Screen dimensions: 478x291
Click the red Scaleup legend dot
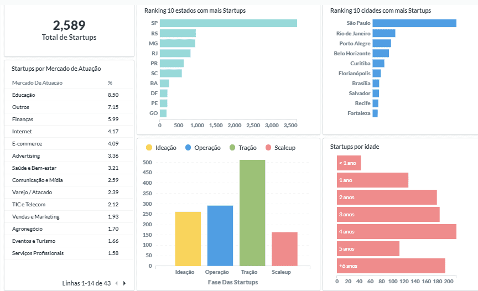pyautogui.click(x=268, y=148)
